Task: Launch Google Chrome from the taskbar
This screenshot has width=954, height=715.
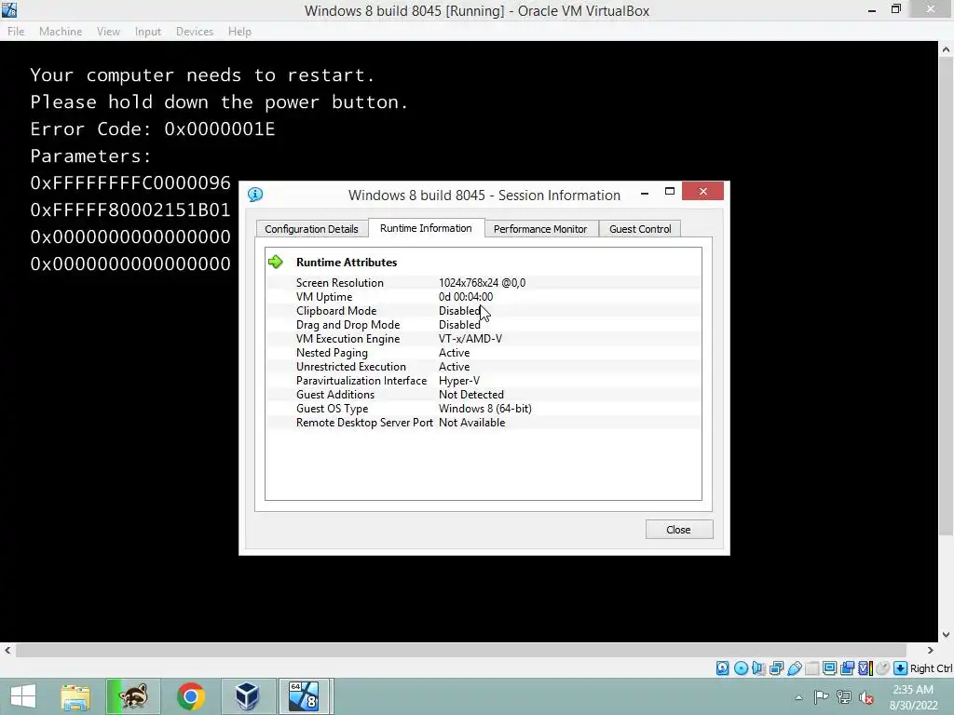Action: [x=190, y=696]
